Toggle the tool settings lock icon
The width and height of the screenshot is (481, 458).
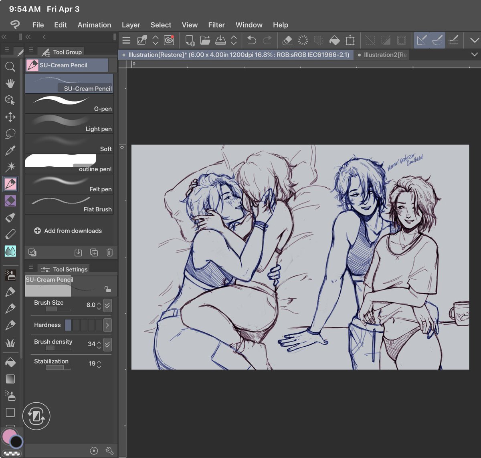pos(107,289)
